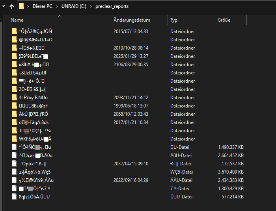Sort by Typ column header
The width and height of the screenshot is (276, 211).
tap(174, 20)
